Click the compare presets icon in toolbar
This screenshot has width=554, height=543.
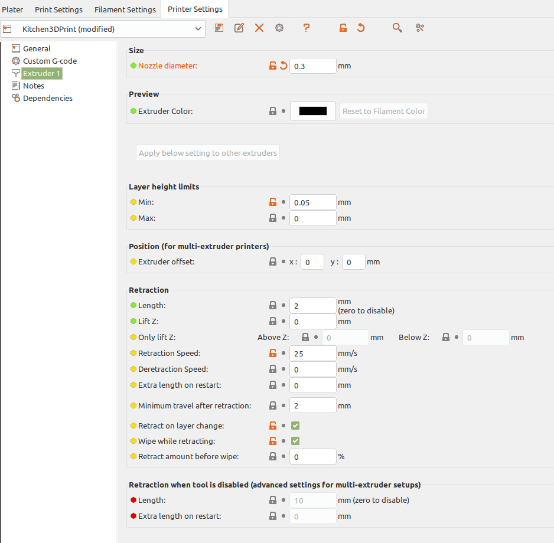[x=420, y=28]
